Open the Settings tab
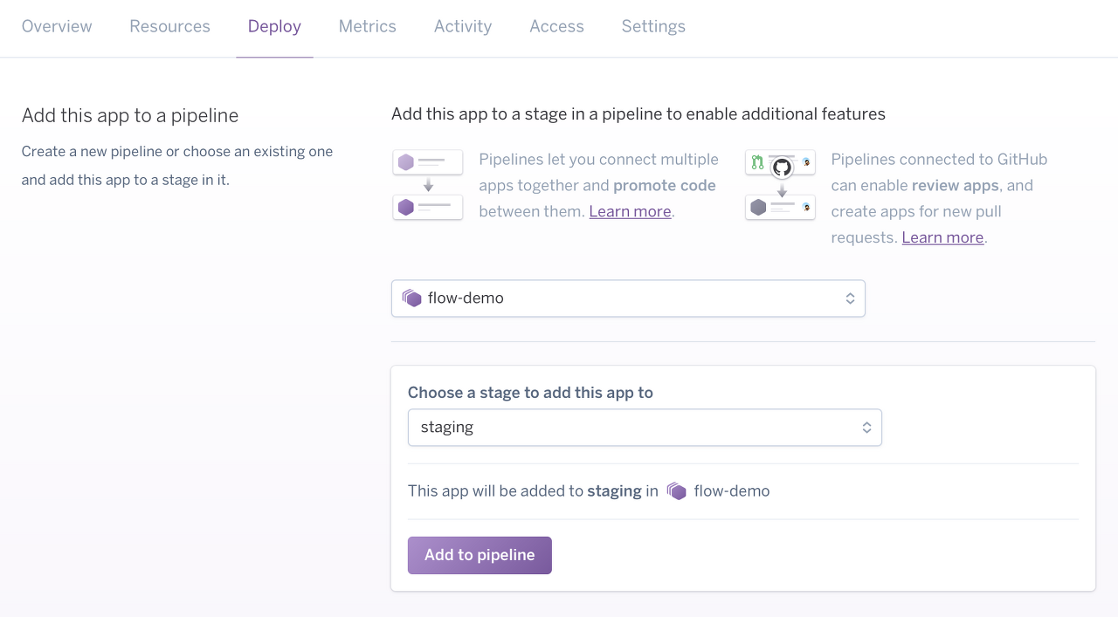The image size is (1118, 617). click(653, 26)
